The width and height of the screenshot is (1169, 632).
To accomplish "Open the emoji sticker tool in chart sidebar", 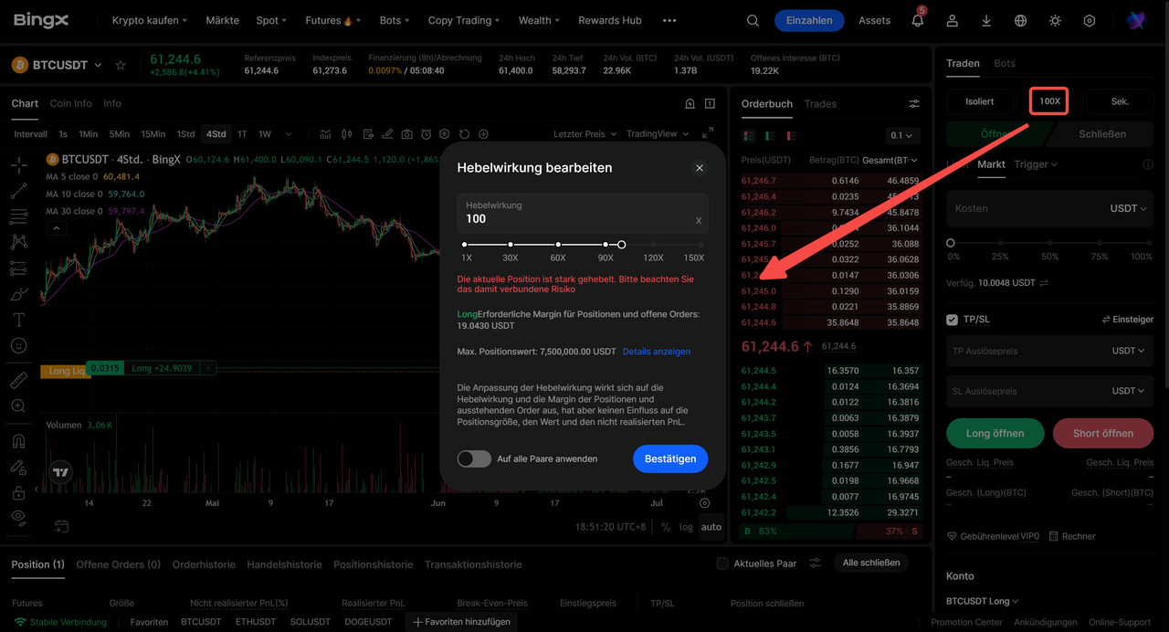I will pos(18,346).
